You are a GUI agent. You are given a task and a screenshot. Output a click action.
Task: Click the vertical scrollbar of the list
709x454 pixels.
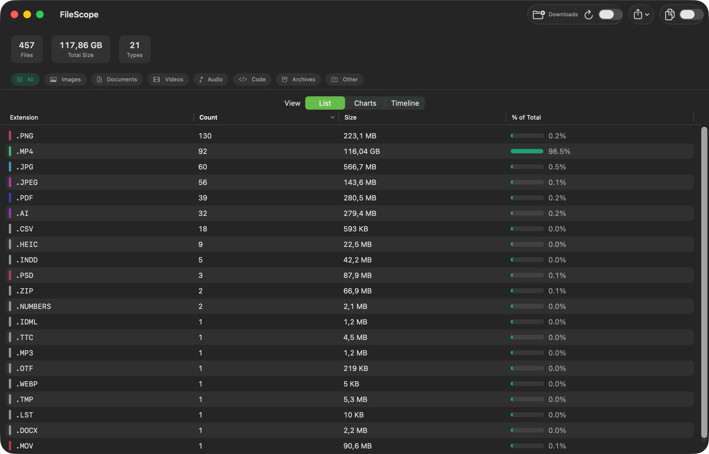click(x=704, y=282)
